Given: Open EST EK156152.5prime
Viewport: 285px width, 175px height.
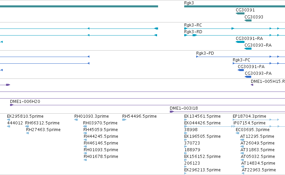Looking at the screenshot, I should point(186,160).
